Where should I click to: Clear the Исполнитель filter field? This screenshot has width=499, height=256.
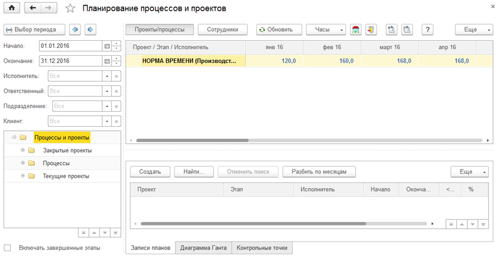(x=117, y=76)
